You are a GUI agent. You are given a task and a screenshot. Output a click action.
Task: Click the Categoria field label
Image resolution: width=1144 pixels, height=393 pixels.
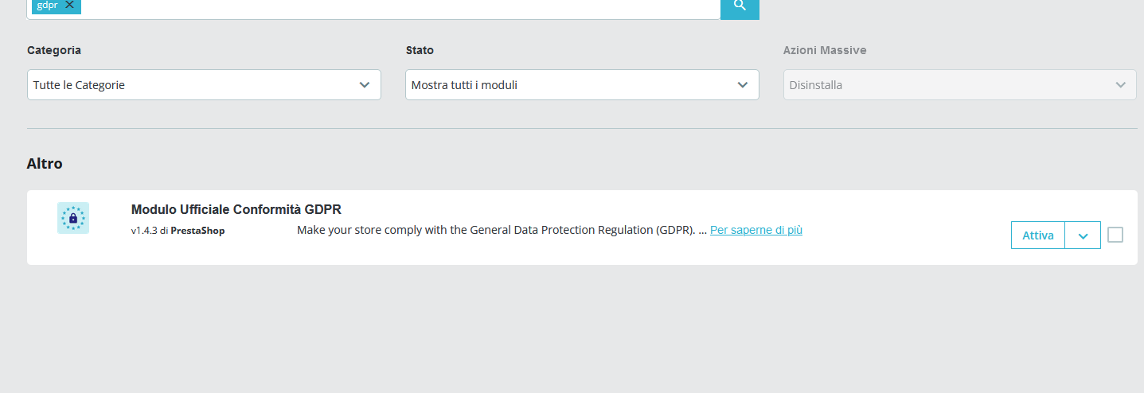pyautogui.click(x=54, y=50)
